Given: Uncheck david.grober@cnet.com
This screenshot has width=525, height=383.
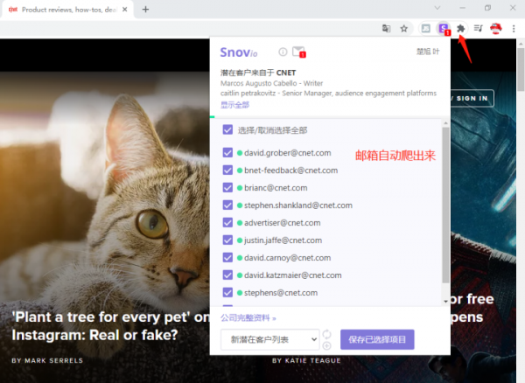Looking at the screenshot, I should pyautogui.click(x=227, y=153).
